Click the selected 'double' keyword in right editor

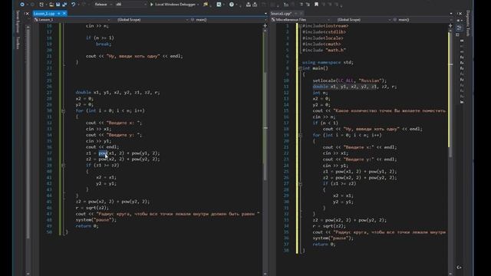pos(321,87)
